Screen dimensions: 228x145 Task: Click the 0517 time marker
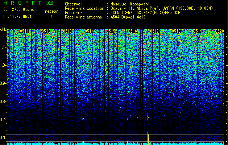[154, 31]
